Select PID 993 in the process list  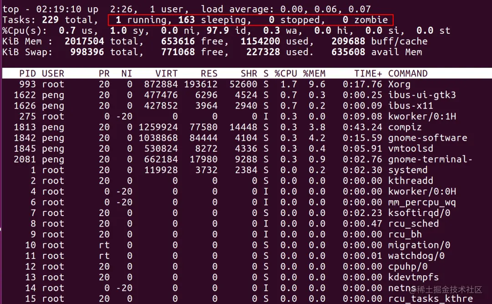click(x=28, y=84)
